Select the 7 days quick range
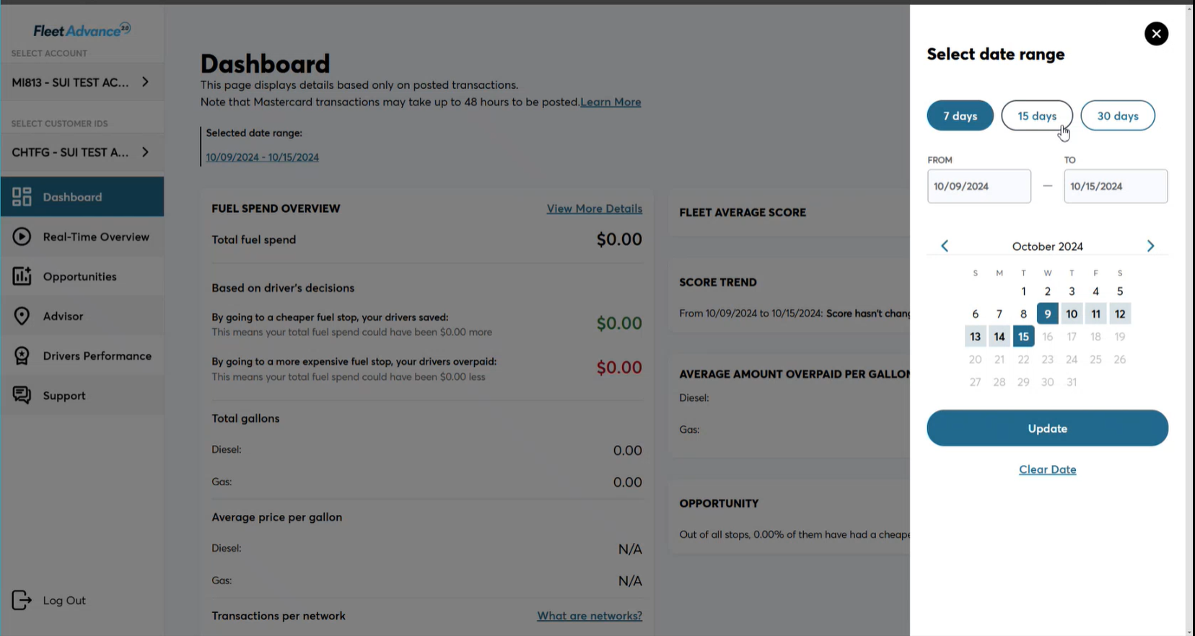Screen dimensions: 1195x636 pyautogui.click(x=960, y=115)
